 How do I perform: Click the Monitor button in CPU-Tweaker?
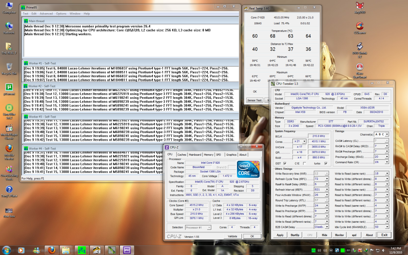[x=339, y=235]
